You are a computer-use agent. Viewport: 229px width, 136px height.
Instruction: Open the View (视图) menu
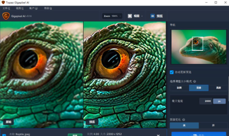(x=20, y=8)
